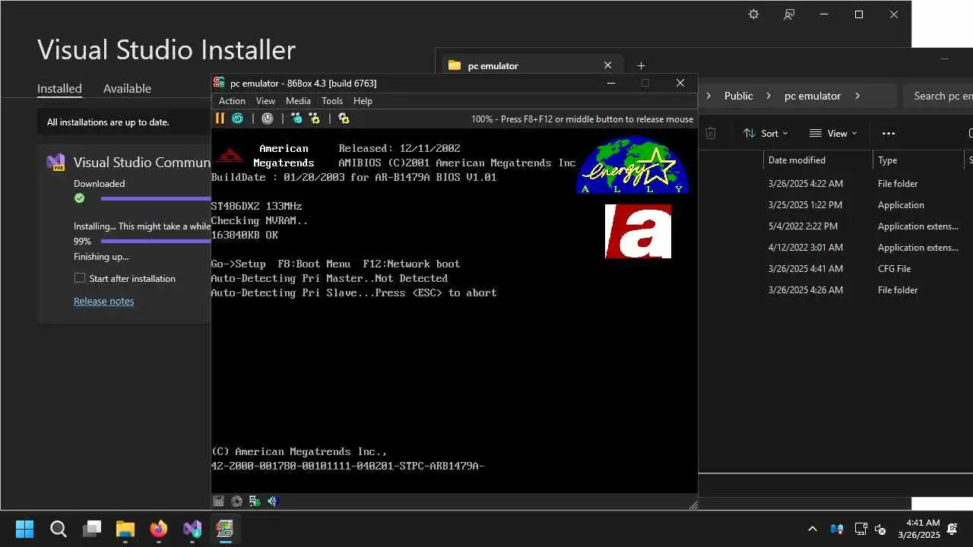The image size is (973, 547).
Task: Switch to the Installed tab
Action: pyautogui.click(x=59, y=88)
